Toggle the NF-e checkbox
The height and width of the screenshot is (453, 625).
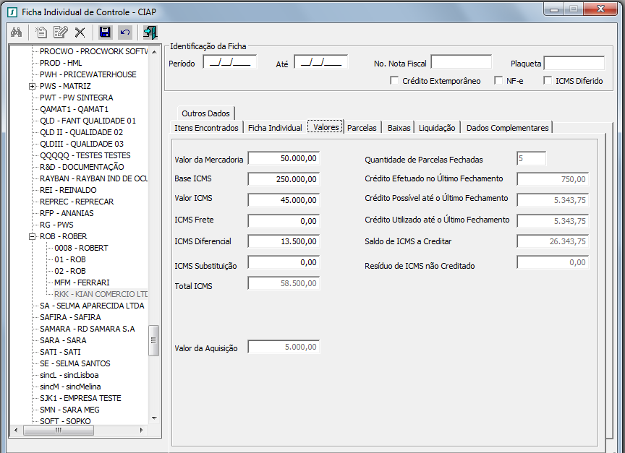click(x=498, y=81)
